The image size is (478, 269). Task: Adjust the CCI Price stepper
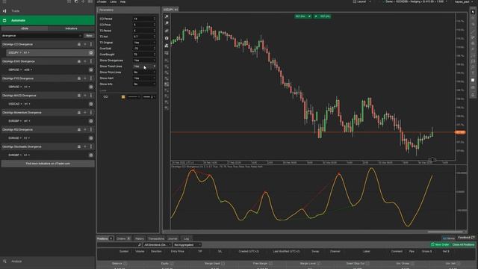point(155,25)
